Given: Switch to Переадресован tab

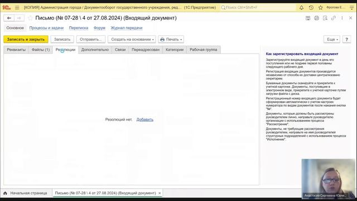Looking at the screenshot, I should point(146,50).
